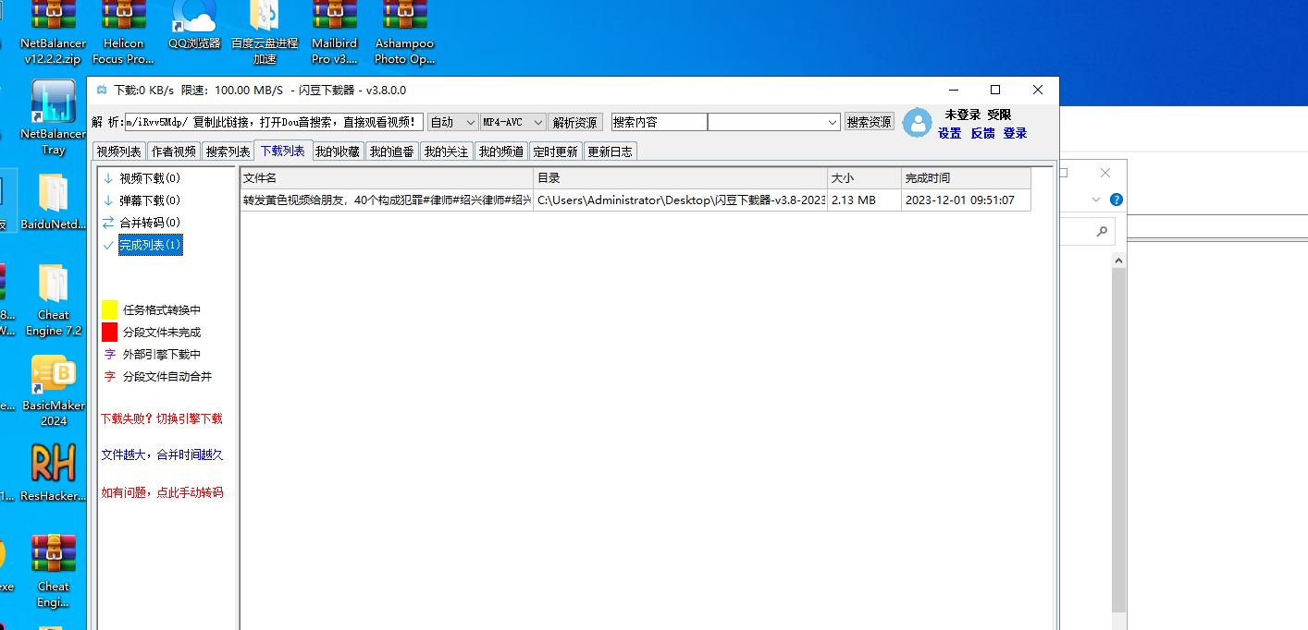Switch to 作者视频 tab
This screenshot has height=630, width=1308.
pyautogui.click(x=174, y=151)
